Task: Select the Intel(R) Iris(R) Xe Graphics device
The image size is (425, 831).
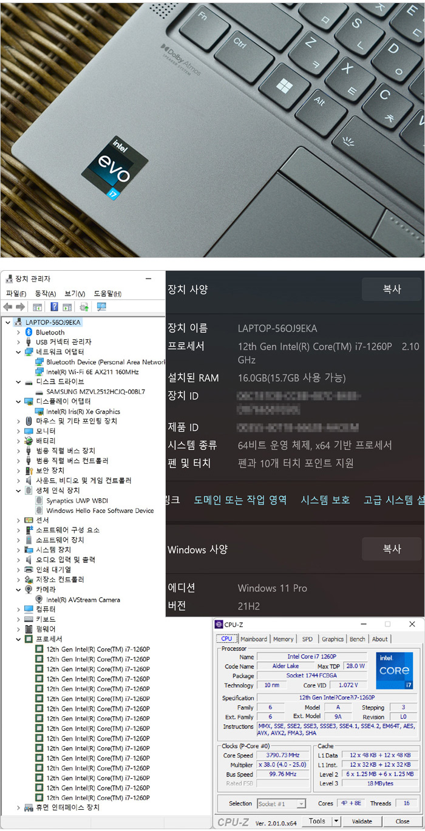Action: [x=83, y=412]
